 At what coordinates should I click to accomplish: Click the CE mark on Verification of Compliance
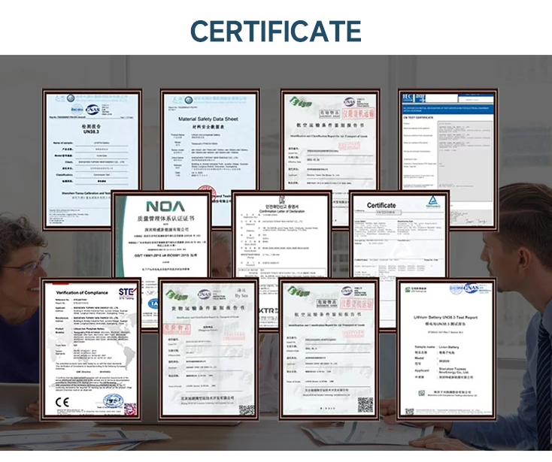tap(62, 402)
